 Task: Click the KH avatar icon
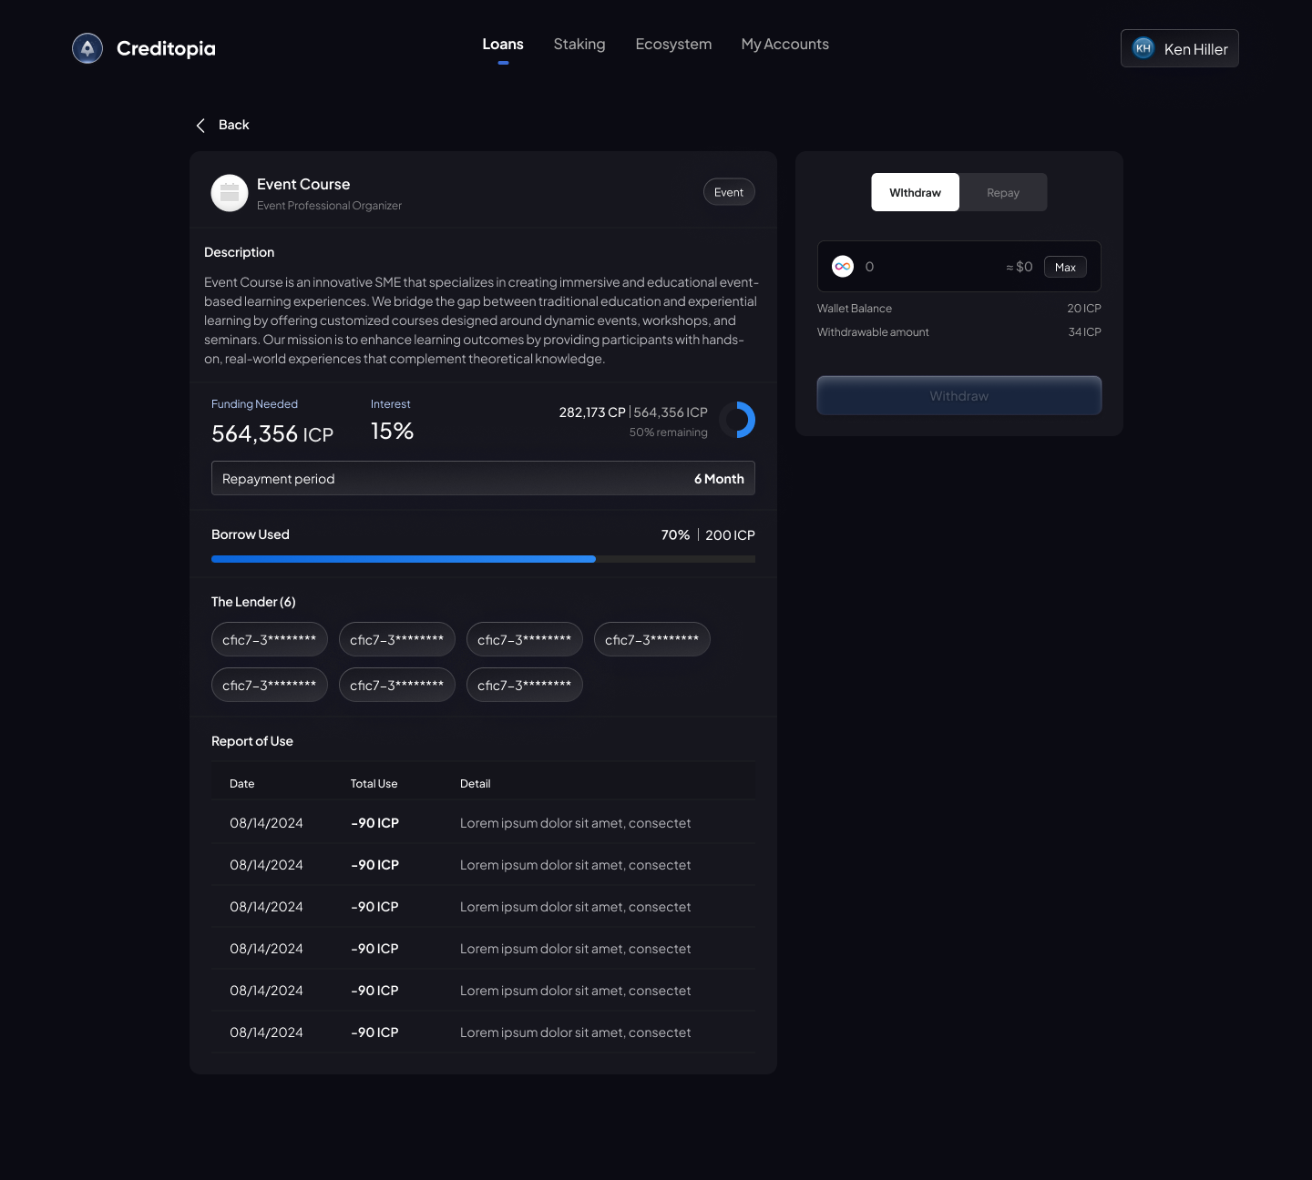coord(1143,48)
